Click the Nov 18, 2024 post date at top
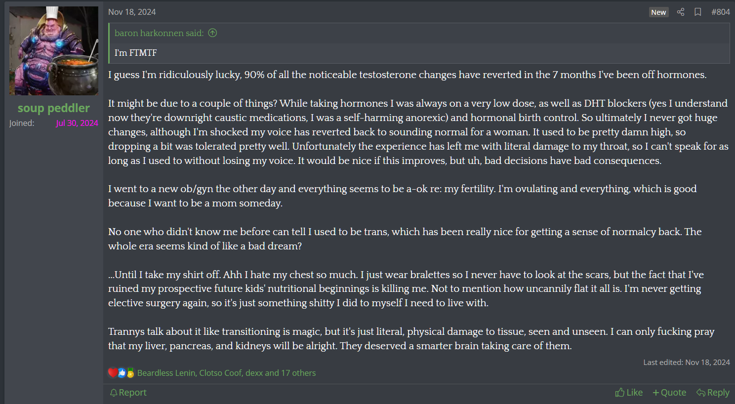Screen dimensions: 735x404 pyautogui.click(x=132, y=12)
